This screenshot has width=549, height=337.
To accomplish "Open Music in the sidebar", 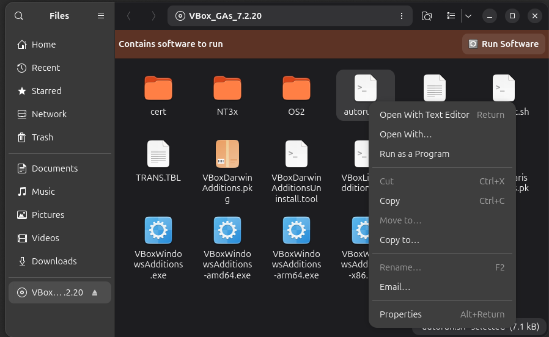I will click(60, 192).
